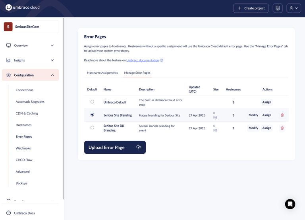Click the Serious Site DK Branding name
This screenshot has height=220, width=305.
click(114, 128)
